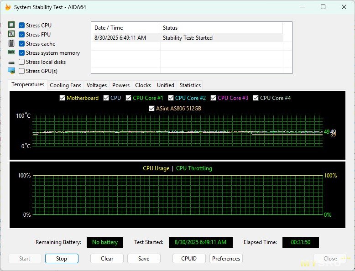Uncheck Stress CPU checkbox
Screen dimensions: 355x271
tap(22, 26)
